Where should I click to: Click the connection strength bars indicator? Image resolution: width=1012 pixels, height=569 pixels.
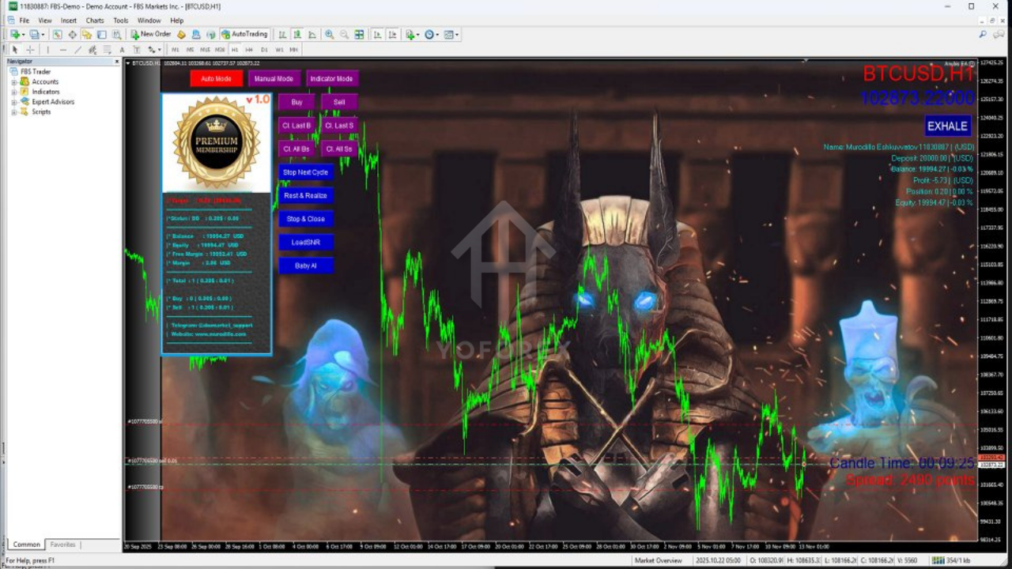coord(938,560)
